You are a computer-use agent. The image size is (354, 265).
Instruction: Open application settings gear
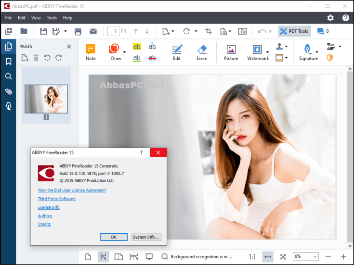pyautogui.click(x=330, y=18)
